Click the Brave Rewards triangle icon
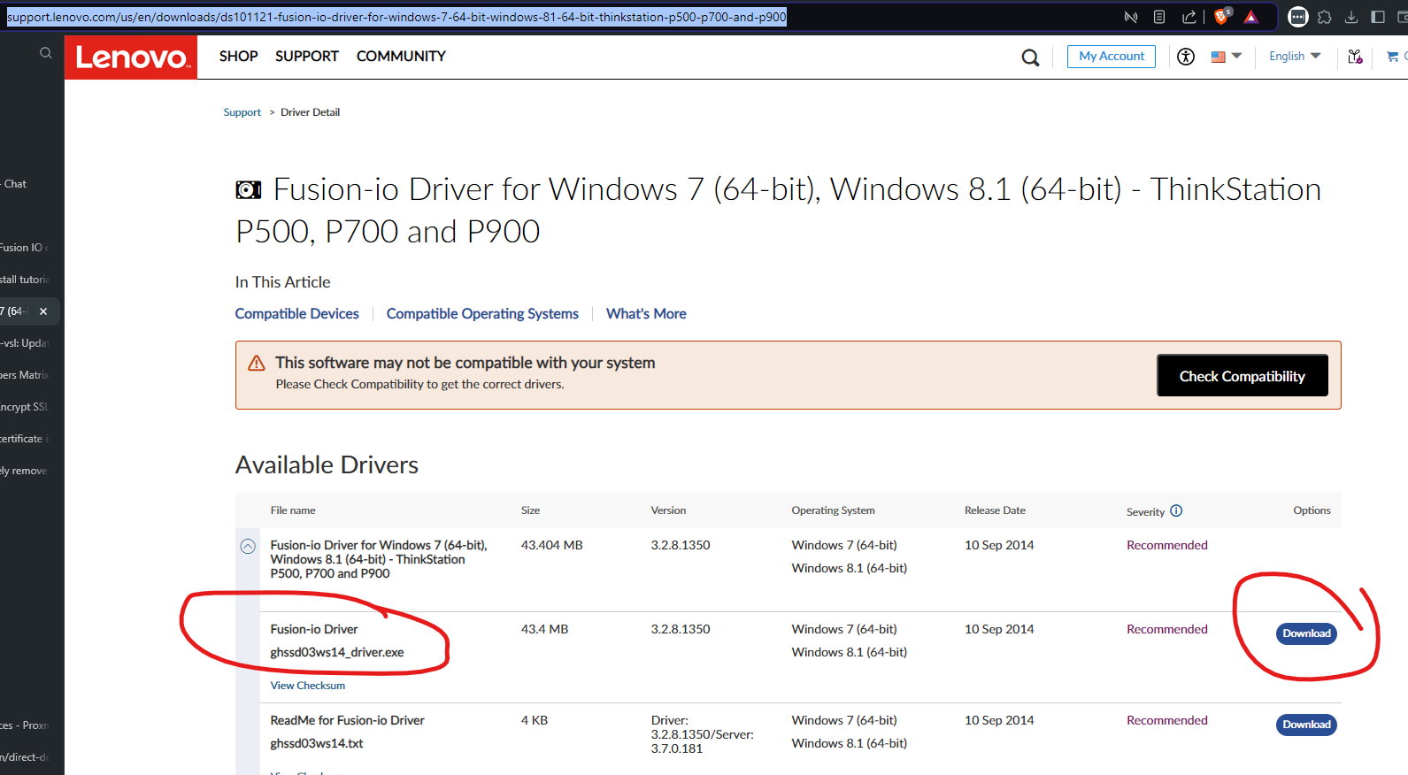Image resolution: width=1408 pixels, height=775 pixels. (x=1251, y=17)
